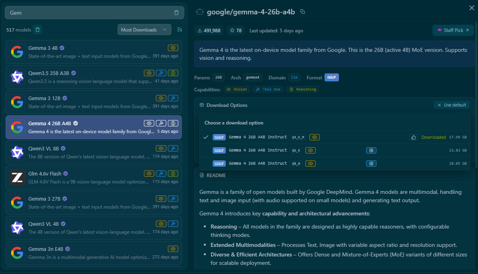Viewport: 478px width, 274px height.
Task: Click the Last updated: 5 days ago text
Action: tap(276, 30)
